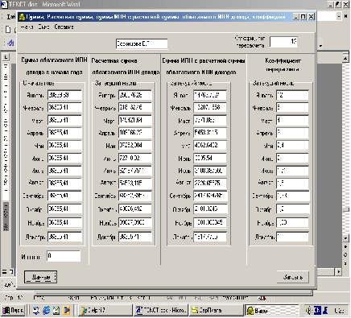Click Word's vertical scrollbar up arrow
Image resolution: width=351 pixels, height=318 pixels.
tap(345, 58)
